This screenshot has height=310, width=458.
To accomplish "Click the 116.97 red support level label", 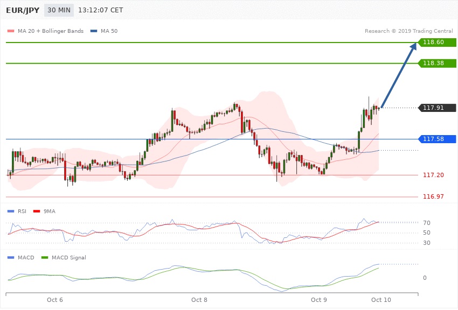I will coord(433,197).
